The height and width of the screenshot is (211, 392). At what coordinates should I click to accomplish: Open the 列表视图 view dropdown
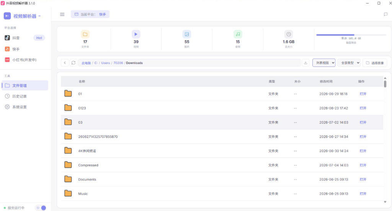coord(324,63)
